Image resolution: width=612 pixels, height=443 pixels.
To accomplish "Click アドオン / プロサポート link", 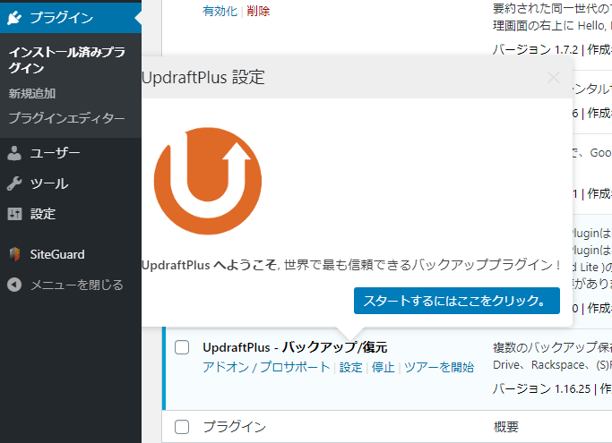I will click(x=266, y=367).
